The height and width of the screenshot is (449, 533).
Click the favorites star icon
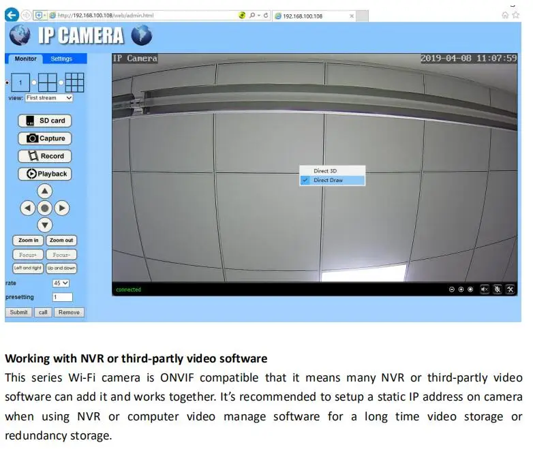coord(516,15)
